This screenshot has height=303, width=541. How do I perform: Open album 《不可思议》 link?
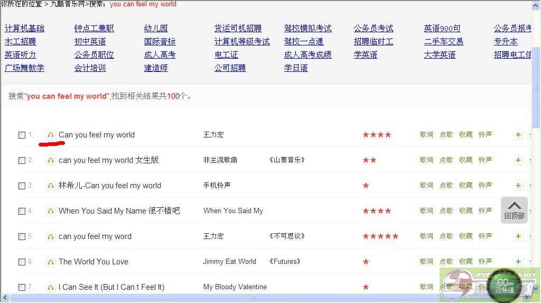coord(287,236)
